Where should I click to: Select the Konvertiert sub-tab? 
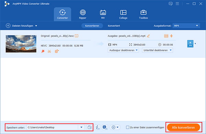coord(114,26)
